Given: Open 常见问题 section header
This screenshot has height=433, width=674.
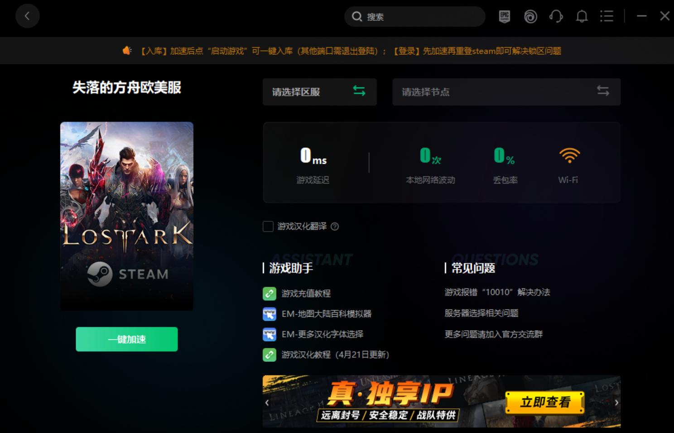Looking at the screenshot, I should click(x=471, y=268).
